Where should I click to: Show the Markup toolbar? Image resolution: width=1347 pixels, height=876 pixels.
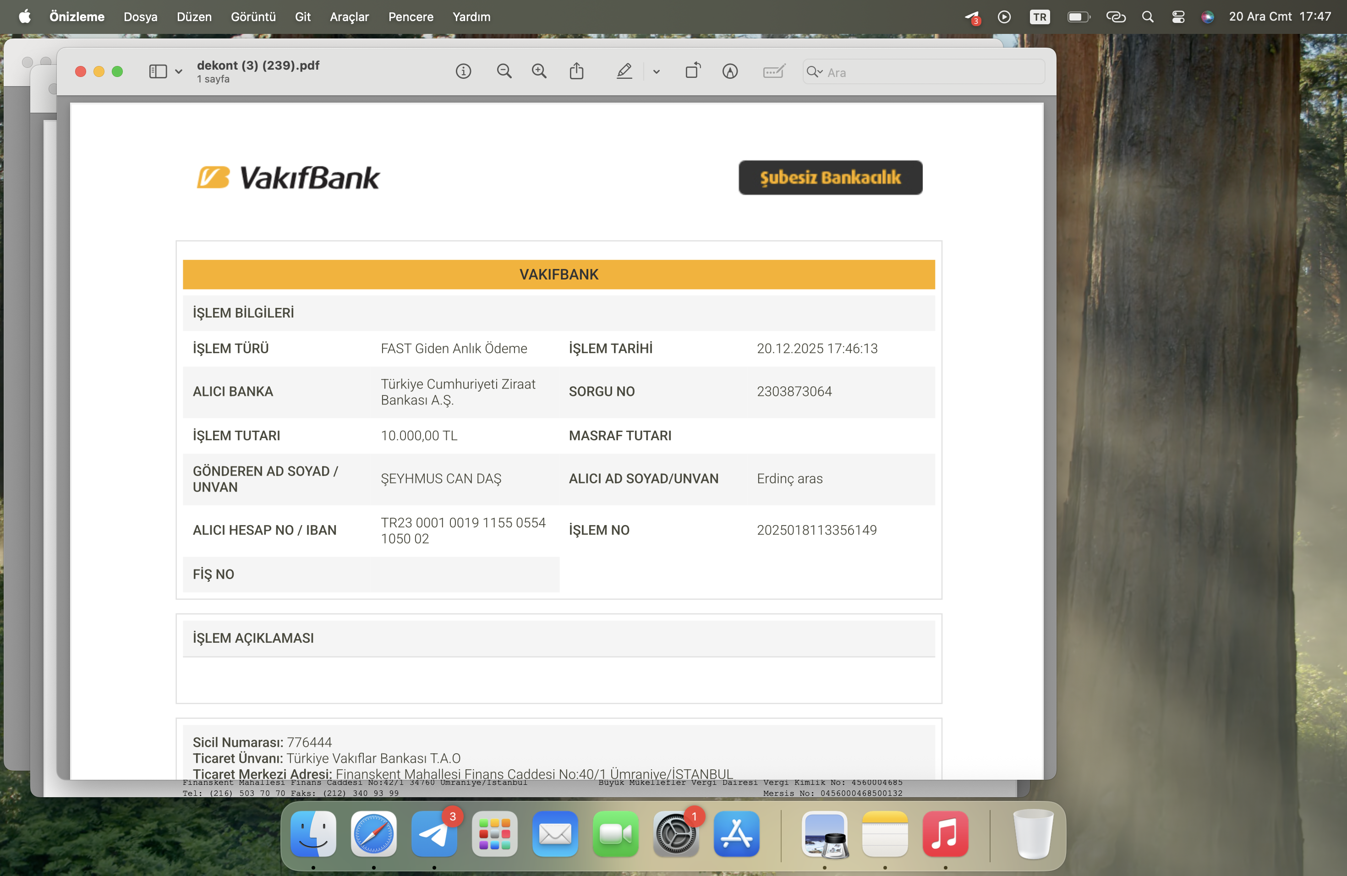point(729,71)
